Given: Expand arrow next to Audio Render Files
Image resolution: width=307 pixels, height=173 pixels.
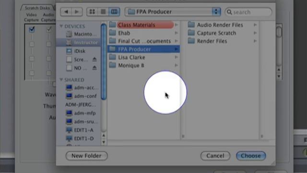Looking at the screenshot, I should 255,25.
